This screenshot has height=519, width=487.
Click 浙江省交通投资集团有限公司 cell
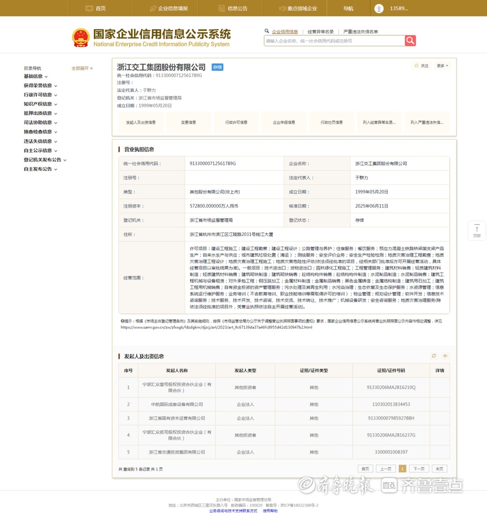point(177,452)
